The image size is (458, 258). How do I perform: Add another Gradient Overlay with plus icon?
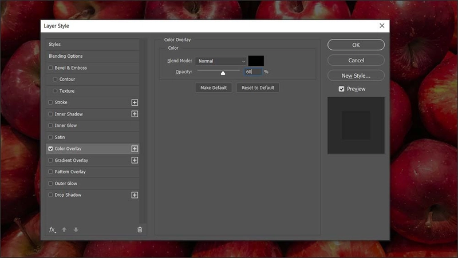[135, 160]
